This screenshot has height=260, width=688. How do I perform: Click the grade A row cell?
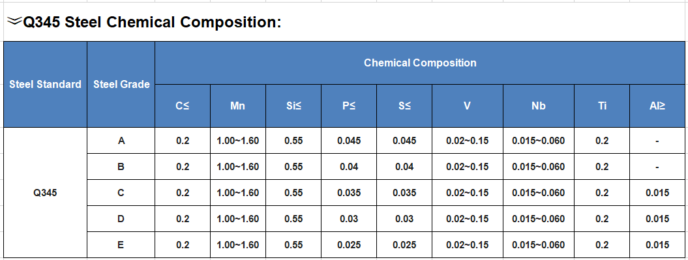click(x=121, y=141)
